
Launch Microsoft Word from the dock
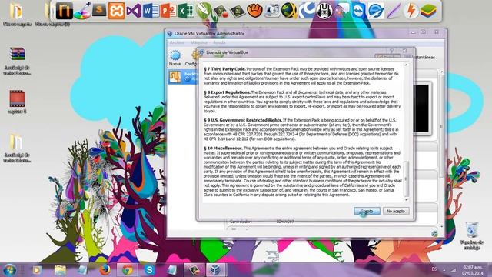(x=151, y=11)
